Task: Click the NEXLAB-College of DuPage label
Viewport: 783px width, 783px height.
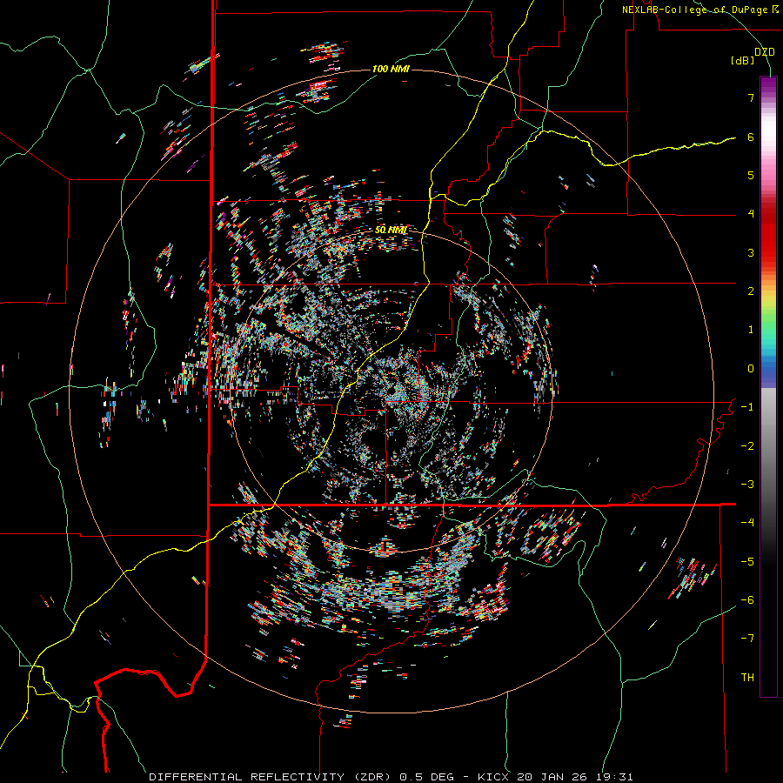Action: [x=694, y=10]
